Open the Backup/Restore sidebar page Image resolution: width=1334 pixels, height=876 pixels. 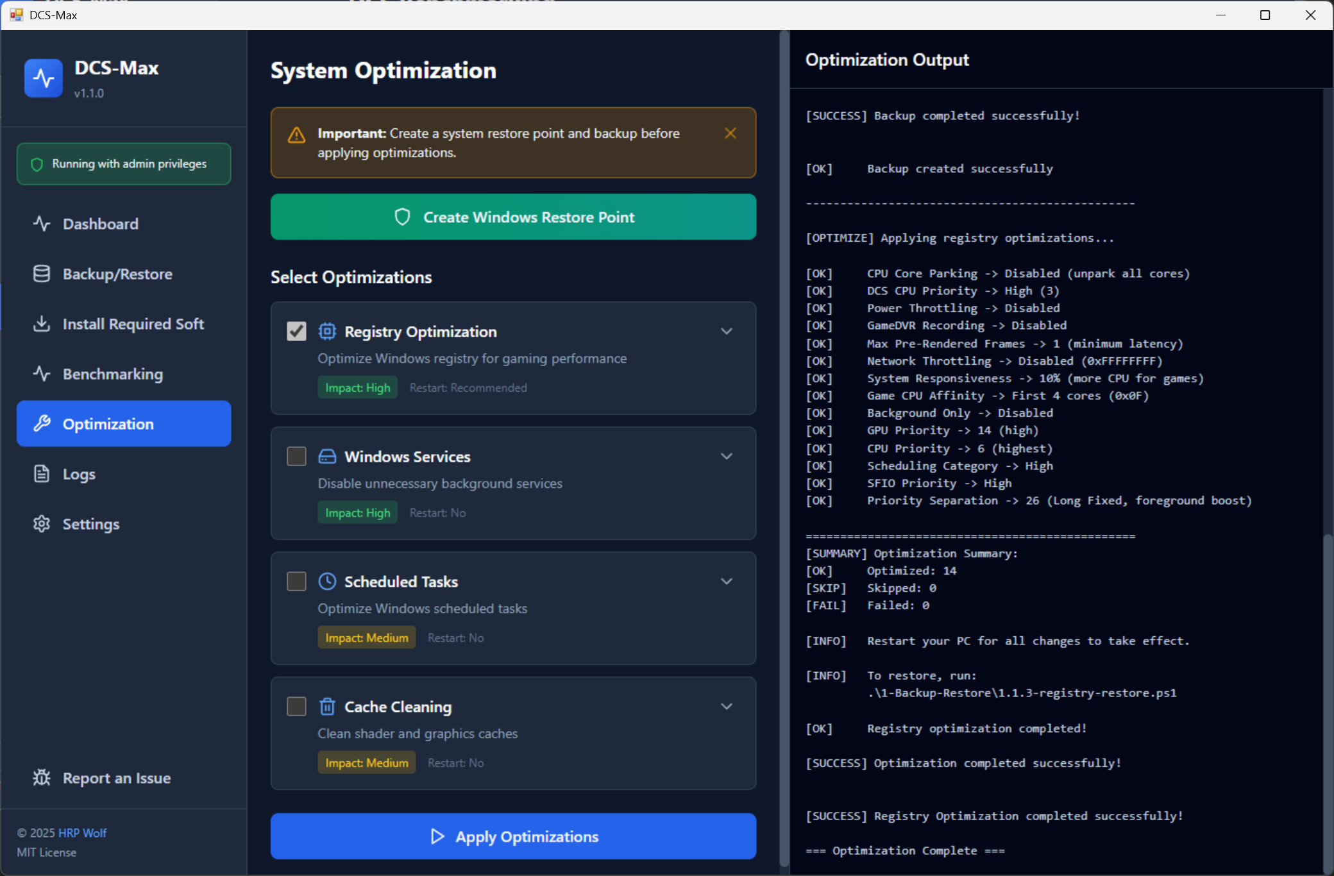click(x=117, y=274)
